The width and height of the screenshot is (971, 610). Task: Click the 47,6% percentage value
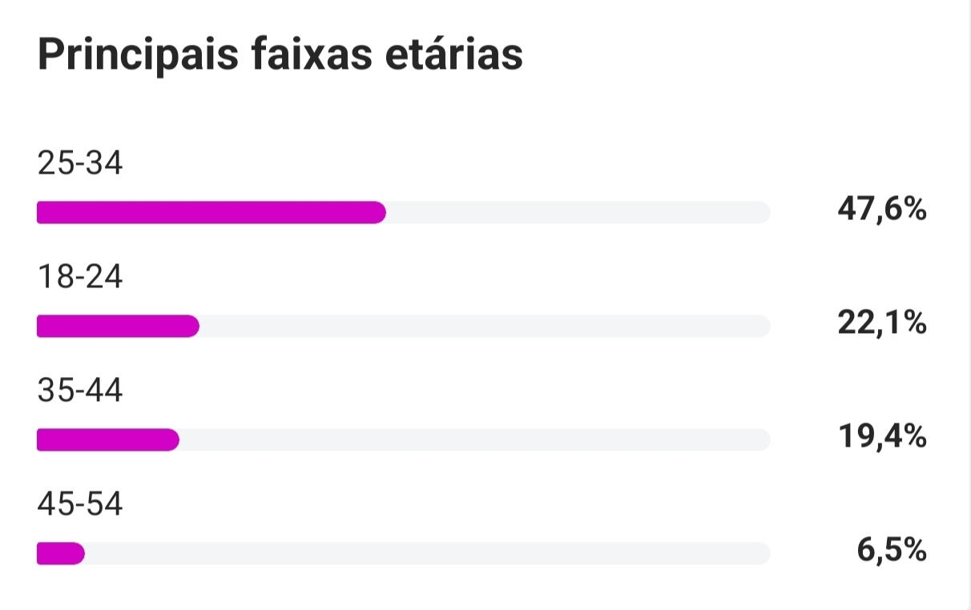coord(881,211)
